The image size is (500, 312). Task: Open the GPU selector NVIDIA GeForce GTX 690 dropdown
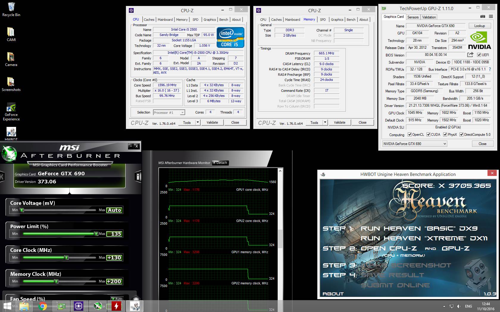point(415,144)
